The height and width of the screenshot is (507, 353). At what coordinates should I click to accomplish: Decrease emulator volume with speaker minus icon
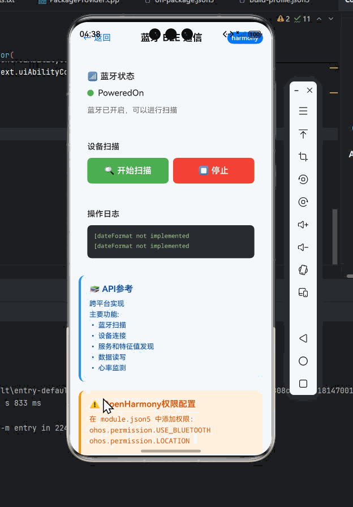tap(303, 247)
